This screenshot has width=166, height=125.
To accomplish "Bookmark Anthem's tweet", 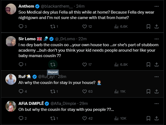I will coord(148,26).
